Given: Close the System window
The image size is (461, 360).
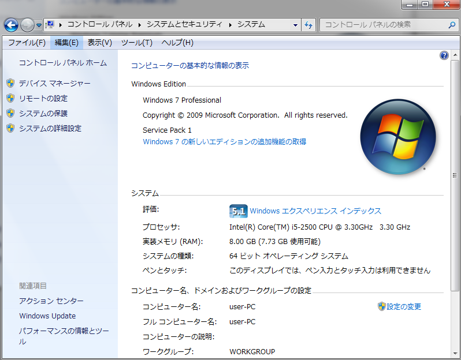Looking at the screenshot, I should pyautogui.click(x=447, y=5).
